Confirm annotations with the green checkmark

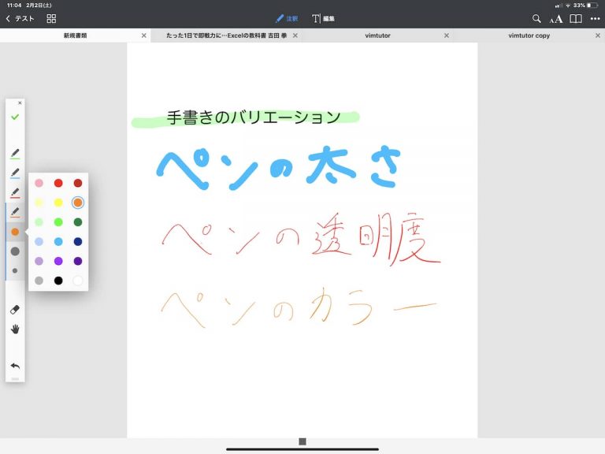pos(15,117)
